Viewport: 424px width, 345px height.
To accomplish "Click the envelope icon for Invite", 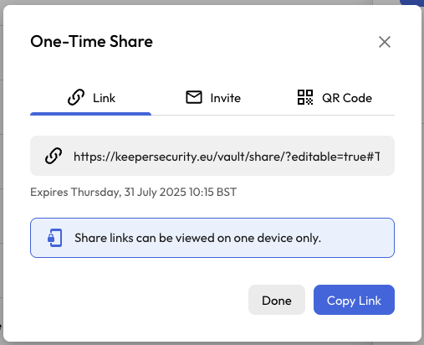I will (194, 97).
